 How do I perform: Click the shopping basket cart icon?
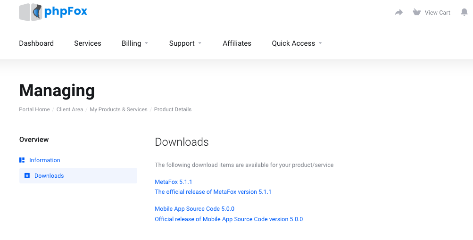click(416, 12)
